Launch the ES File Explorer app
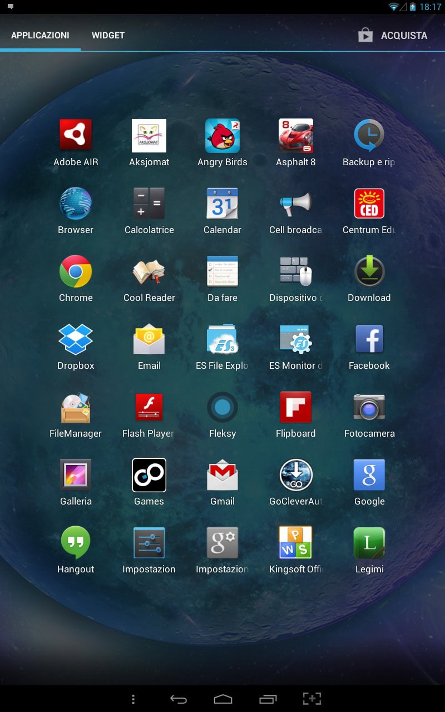The height and width of the screenshot is (712, 445). coord(222,339)
